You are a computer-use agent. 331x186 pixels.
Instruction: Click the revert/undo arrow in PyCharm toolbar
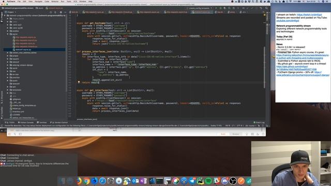click(261, 8)
